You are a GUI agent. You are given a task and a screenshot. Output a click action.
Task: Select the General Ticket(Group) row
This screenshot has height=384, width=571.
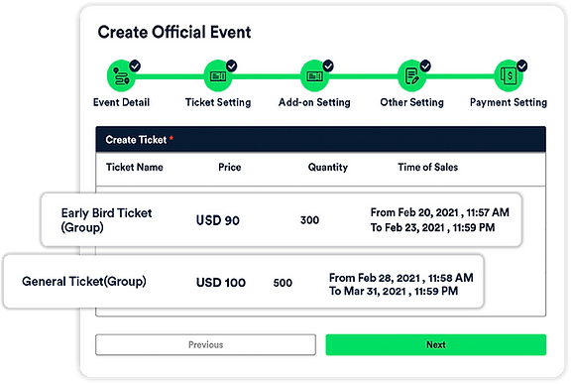click(244, 282)
